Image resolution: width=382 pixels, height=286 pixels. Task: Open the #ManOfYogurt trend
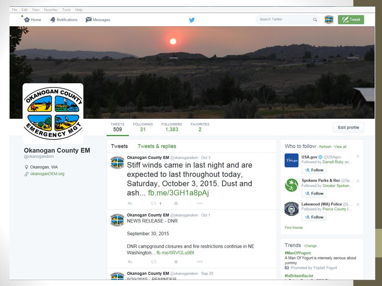(298, 253)
